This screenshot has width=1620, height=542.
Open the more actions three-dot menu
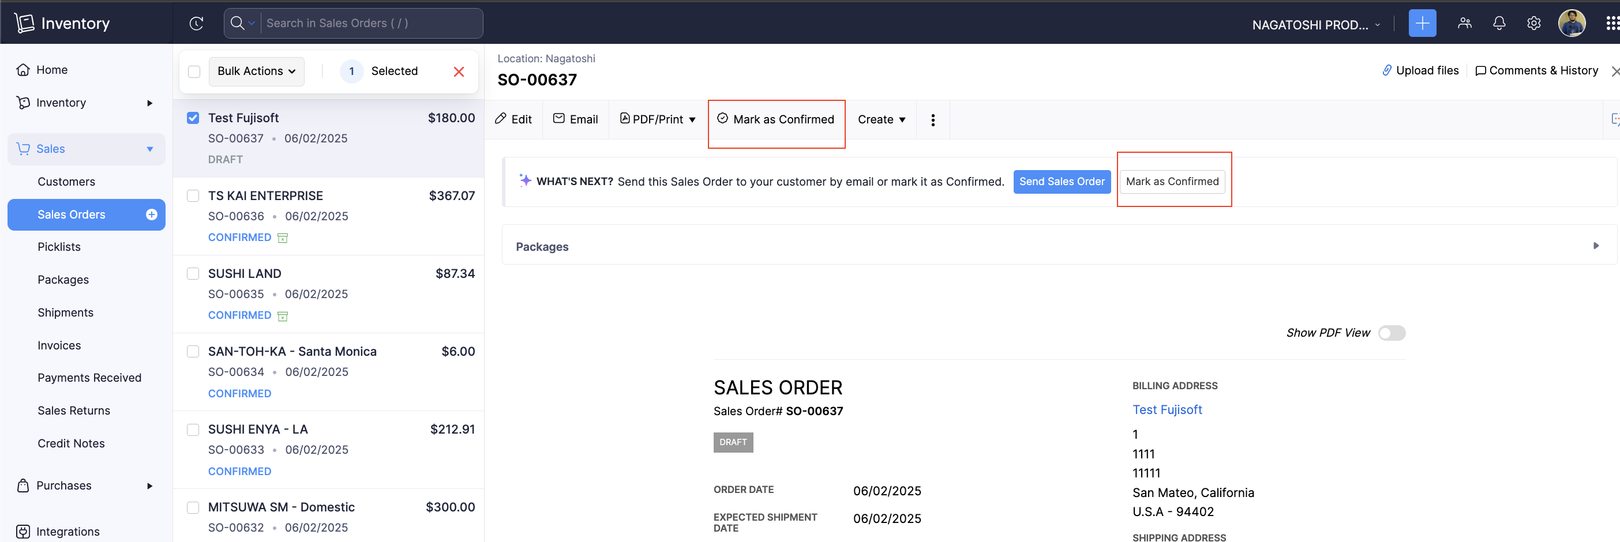[x=933, y=119]
